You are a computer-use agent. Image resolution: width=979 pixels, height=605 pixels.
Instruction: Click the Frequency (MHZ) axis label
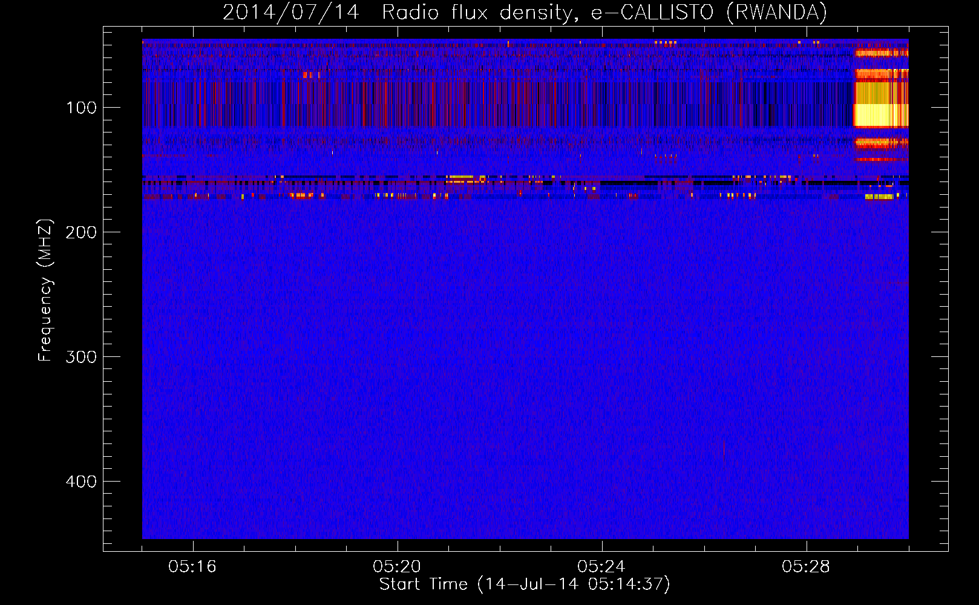point(45,290)
